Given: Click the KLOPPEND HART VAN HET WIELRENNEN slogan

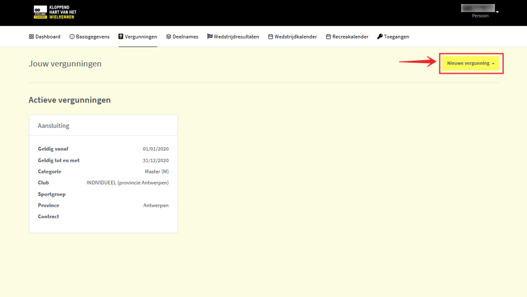Looking at the screenshot, I should [x=63, y=12].
